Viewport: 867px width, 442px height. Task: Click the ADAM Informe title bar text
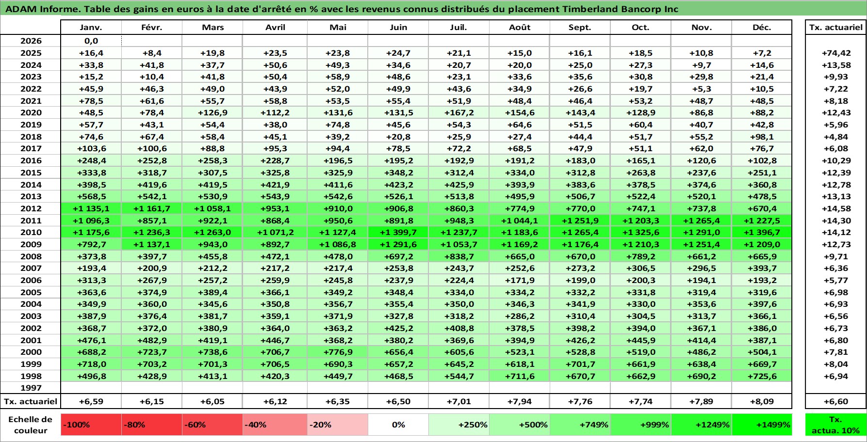coord(342,9)
